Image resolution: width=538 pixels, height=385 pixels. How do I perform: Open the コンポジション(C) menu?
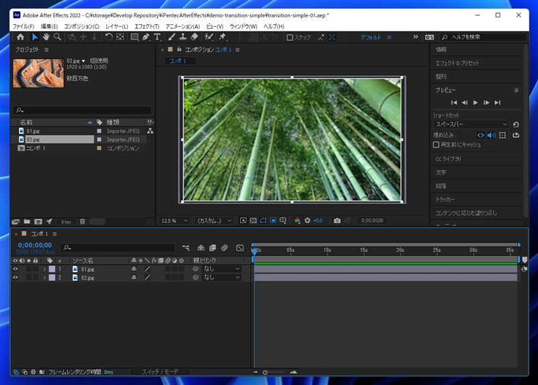[x=81, y=26]
